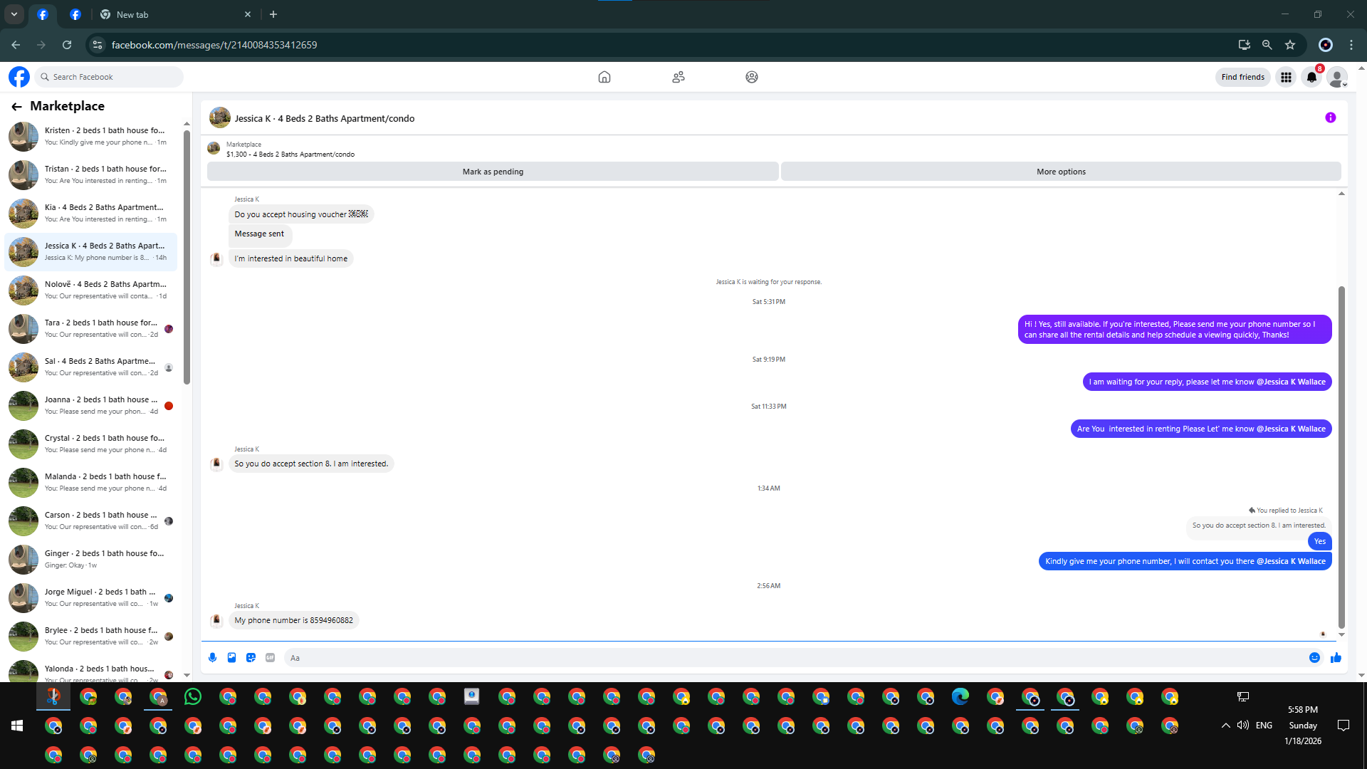
Task: Open the sticker picker icon
Action: tap(251, 658)
